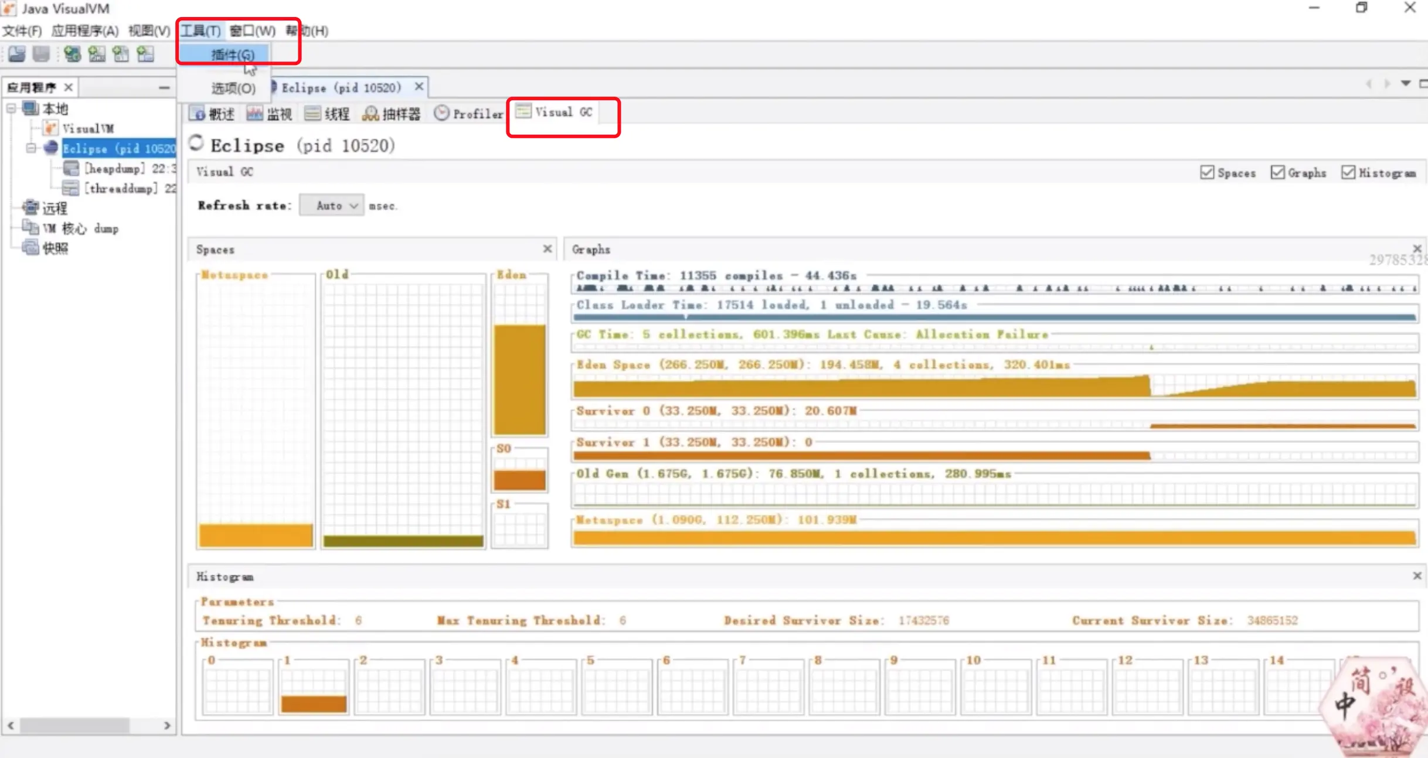Open the Refresh rate Auto dropdown
1428x758 pixels.
coord(332,206)
